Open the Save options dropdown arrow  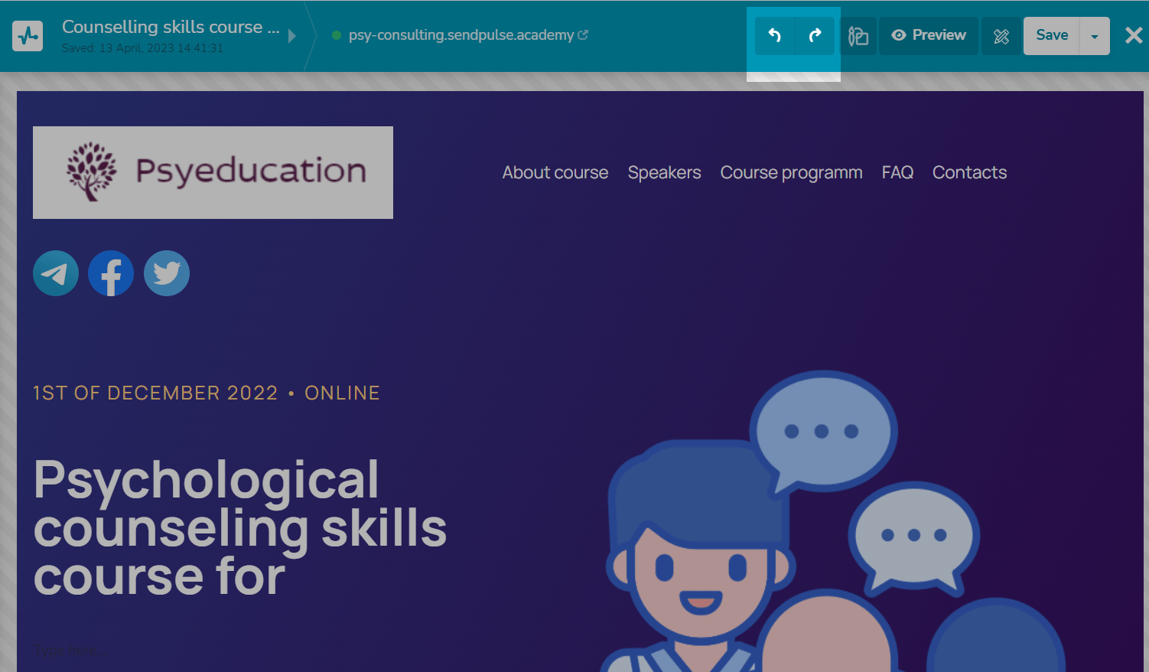[1095, 36]
